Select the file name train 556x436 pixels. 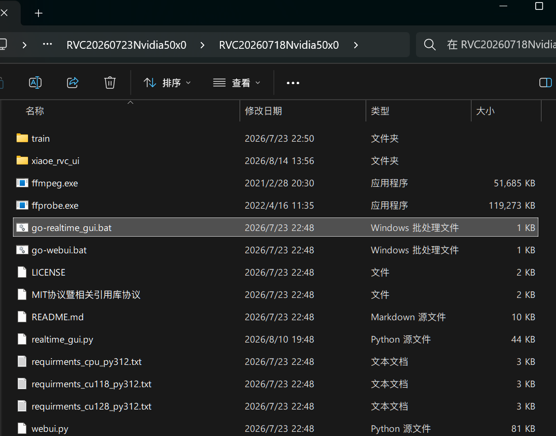coord(40,139)
